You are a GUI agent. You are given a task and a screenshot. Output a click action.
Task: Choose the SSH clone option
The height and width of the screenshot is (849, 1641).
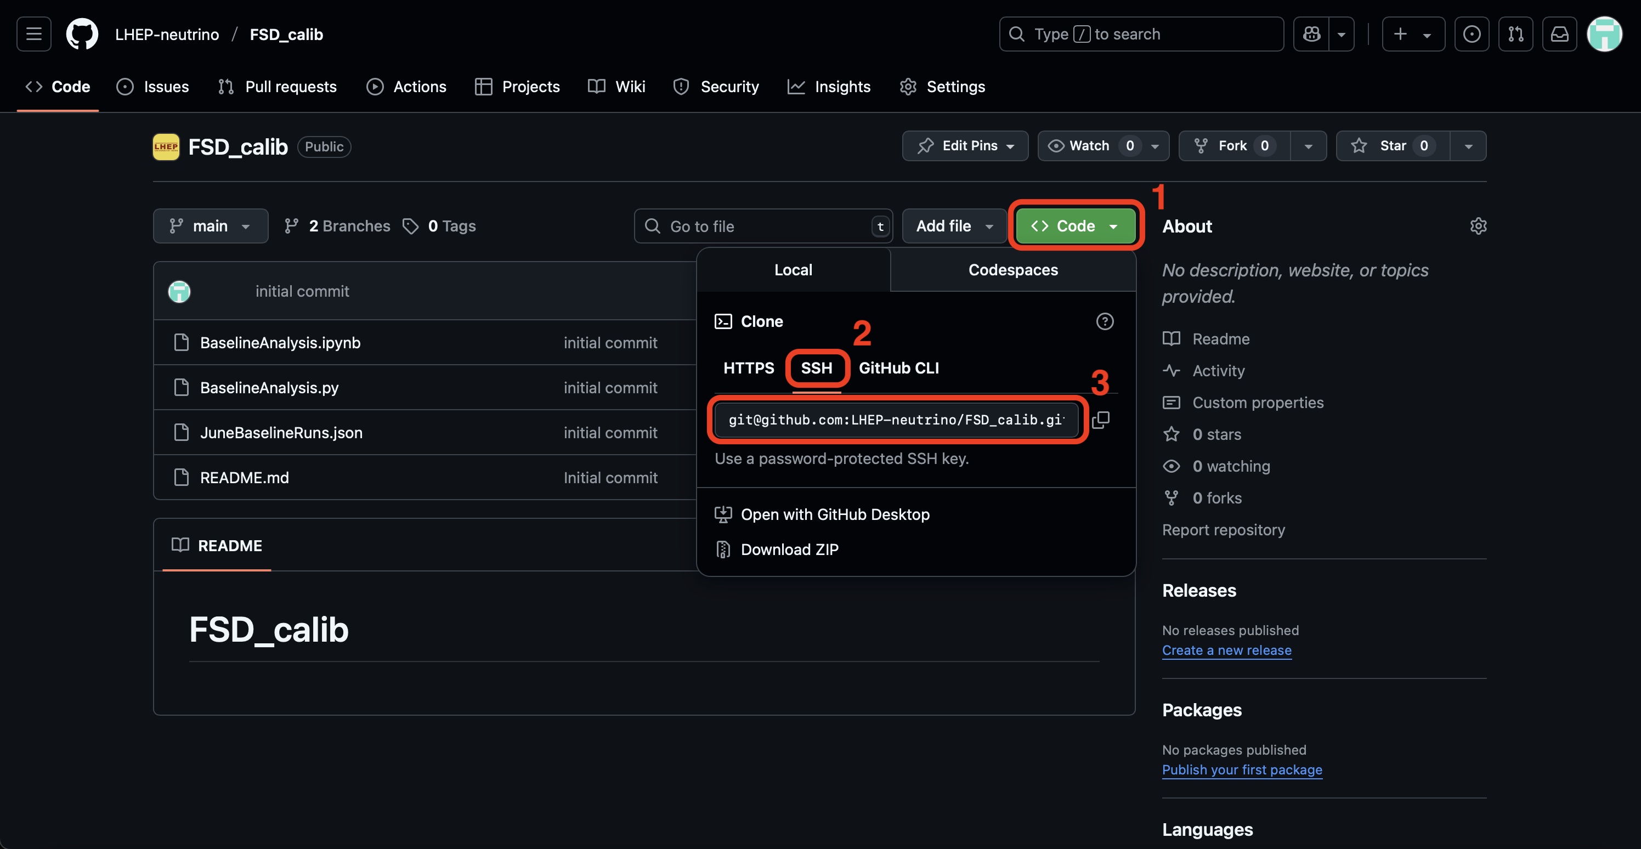817,368
